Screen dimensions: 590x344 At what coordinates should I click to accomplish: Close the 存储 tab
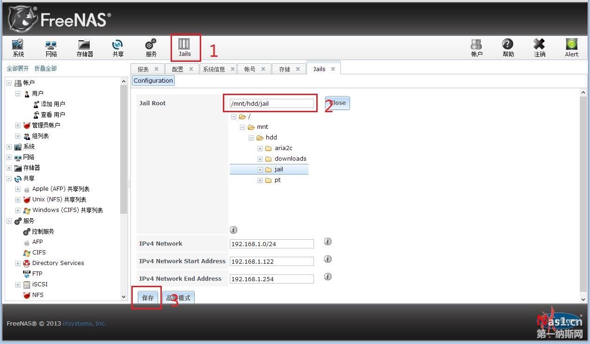(x=298, y=69)
